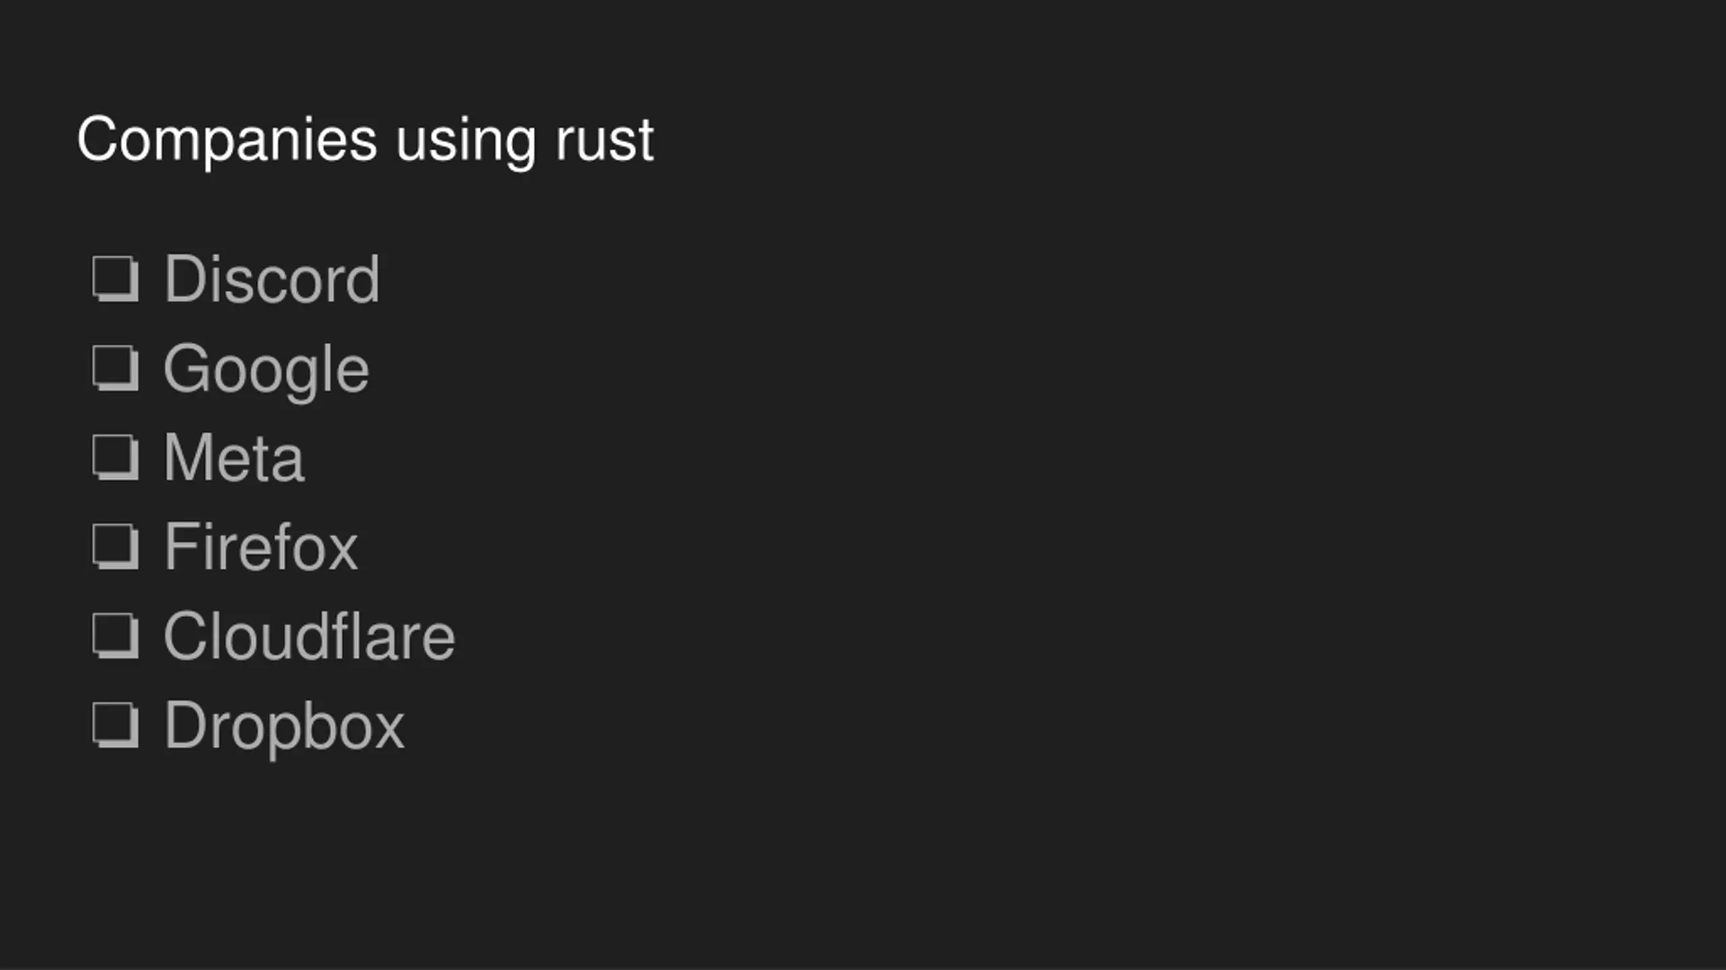The width and height of the screenshot is (1726, 970).
Task: Select the checkbox for Dropbox
Action: point(115,725)
